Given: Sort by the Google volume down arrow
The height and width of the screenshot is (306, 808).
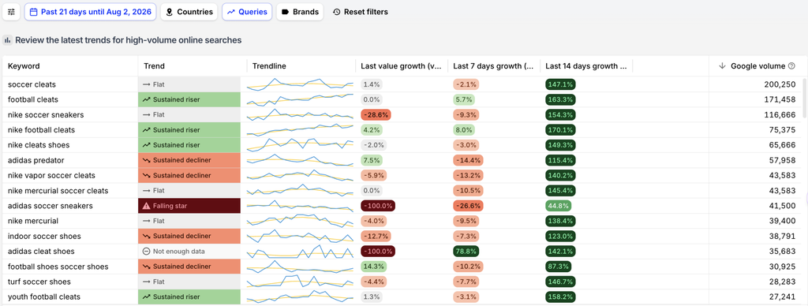Looking at the screenshot, I should pos(723,66).
